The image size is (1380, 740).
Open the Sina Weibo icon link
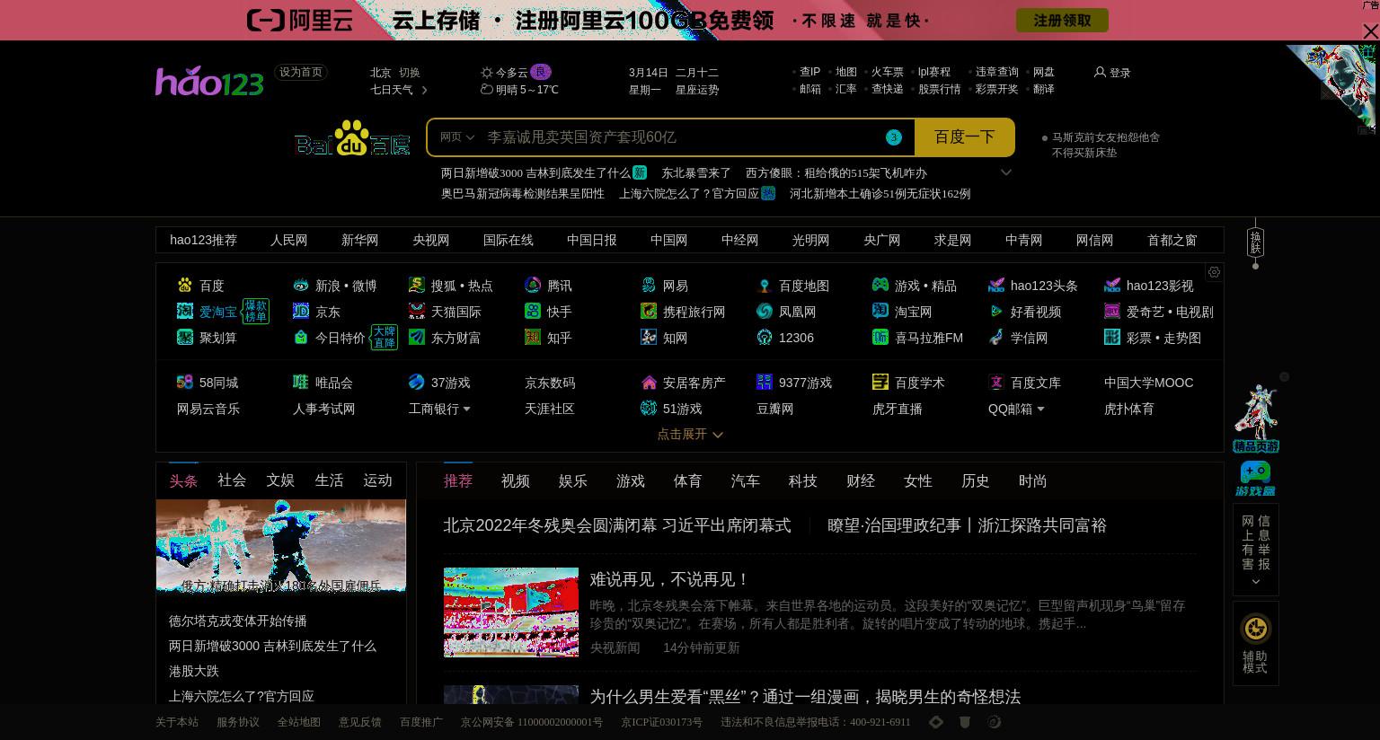pyautogui.click(x=301, y=286)
